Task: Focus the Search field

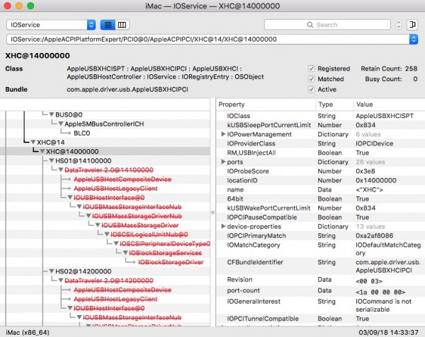Action: pyautogui.click(x=327, y=25)
